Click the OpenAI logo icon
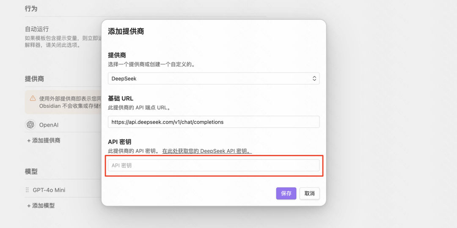This screenshot has width=457, height=228. coord(30,125)
